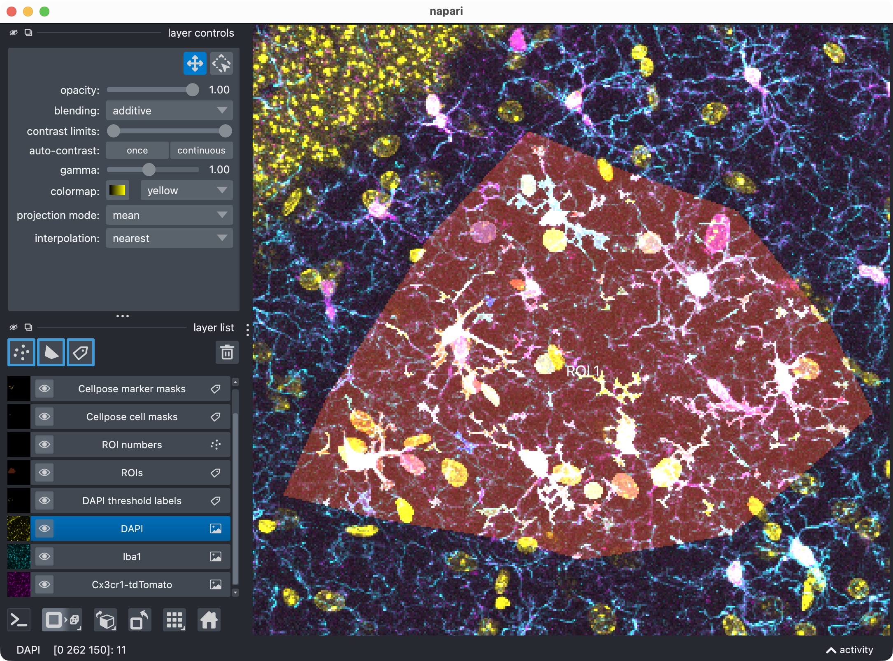
Task: Toggle visibility of DAPI layer
Action: [44, 528]
